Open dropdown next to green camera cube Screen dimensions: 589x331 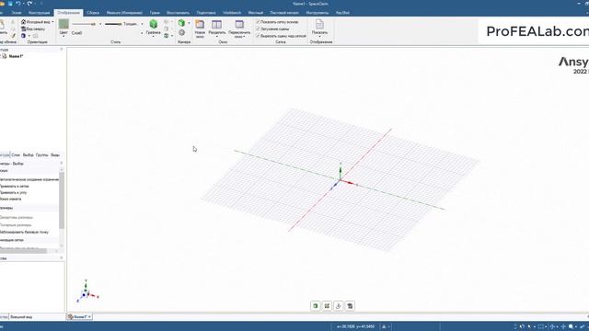pyautogui.click(x=189, y=23)
